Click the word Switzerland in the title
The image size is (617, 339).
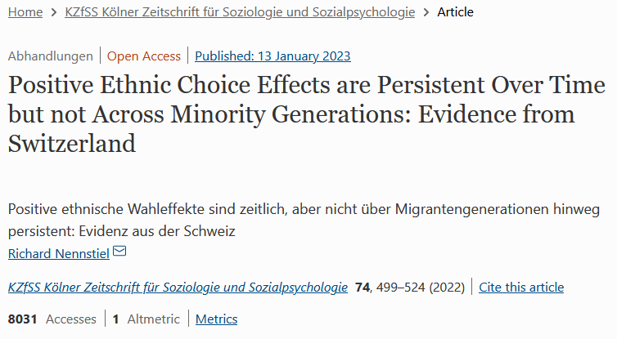pos(72,144)
